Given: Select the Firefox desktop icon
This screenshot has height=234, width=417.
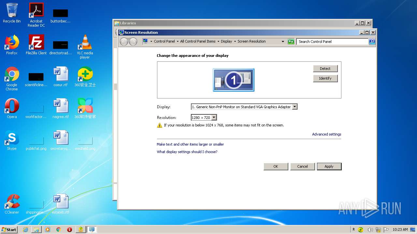Looking at the screenshot, I should point(12,45).
